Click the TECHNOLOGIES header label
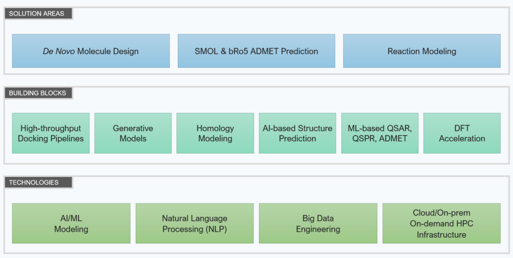Screen dimensions: 513x258 tap(34, 182)
